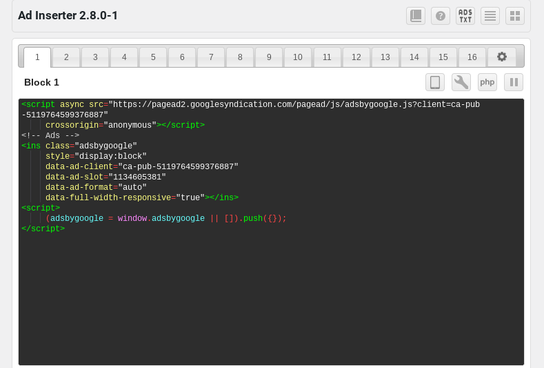Preview block with tablet device icon
The height and width of the screenshot is (368, 544).
point(435,82)
